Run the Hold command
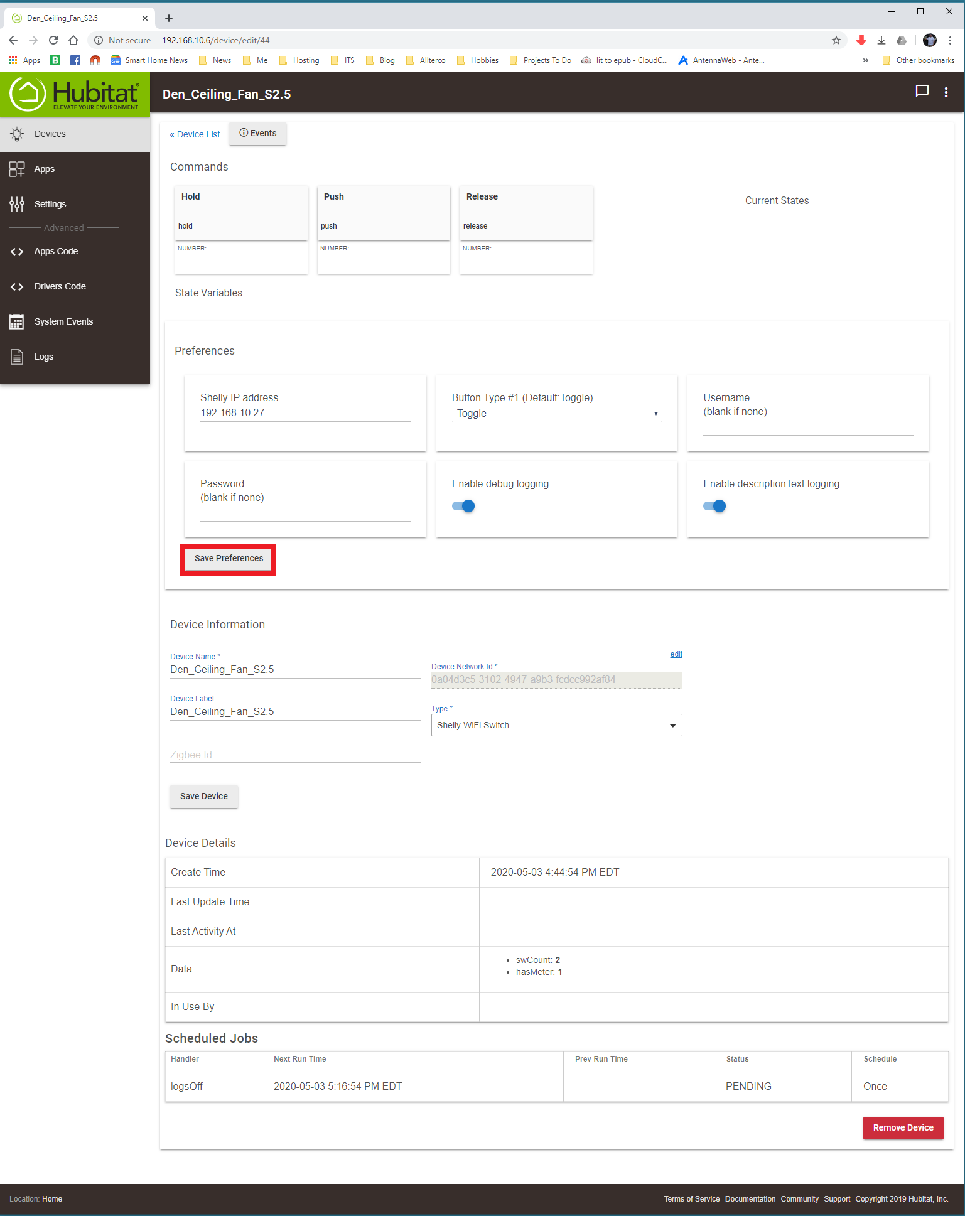The width and height of the screenshot is (965, 1216). (241, 213)
